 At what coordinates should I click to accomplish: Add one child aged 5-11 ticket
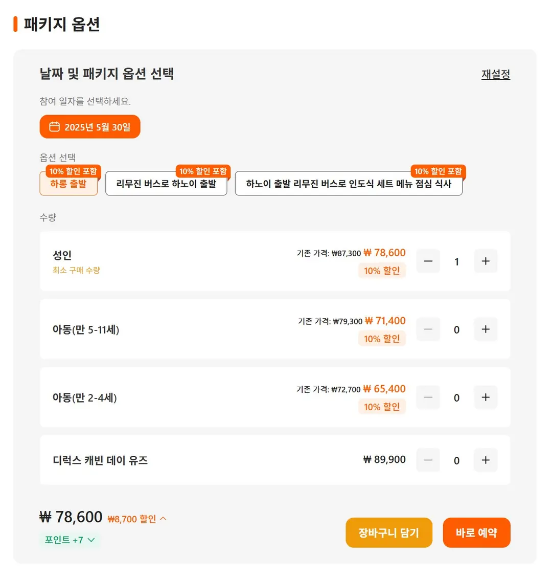(x=486, y=329)
